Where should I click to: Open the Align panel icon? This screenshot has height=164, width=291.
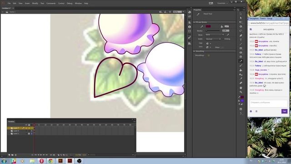coord(190,22)
